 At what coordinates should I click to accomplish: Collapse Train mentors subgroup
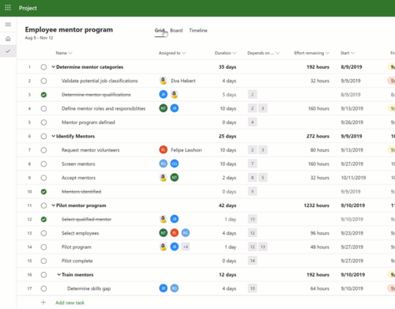click(59, 275)
